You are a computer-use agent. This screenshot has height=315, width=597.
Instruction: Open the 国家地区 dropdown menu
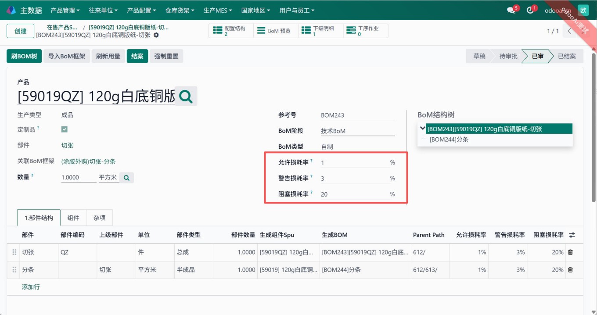pyautogui.click(x=256, y=10)
